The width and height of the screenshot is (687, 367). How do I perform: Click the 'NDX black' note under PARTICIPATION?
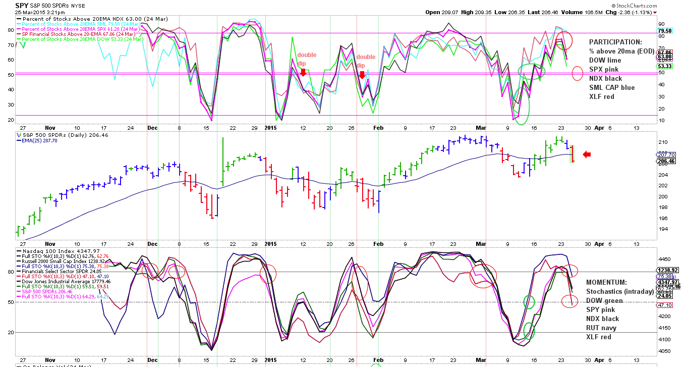coord(605,78)
